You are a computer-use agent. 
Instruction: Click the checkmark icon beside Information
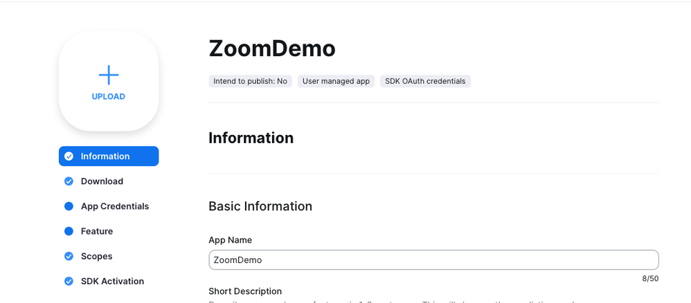(x=69, y=156)
